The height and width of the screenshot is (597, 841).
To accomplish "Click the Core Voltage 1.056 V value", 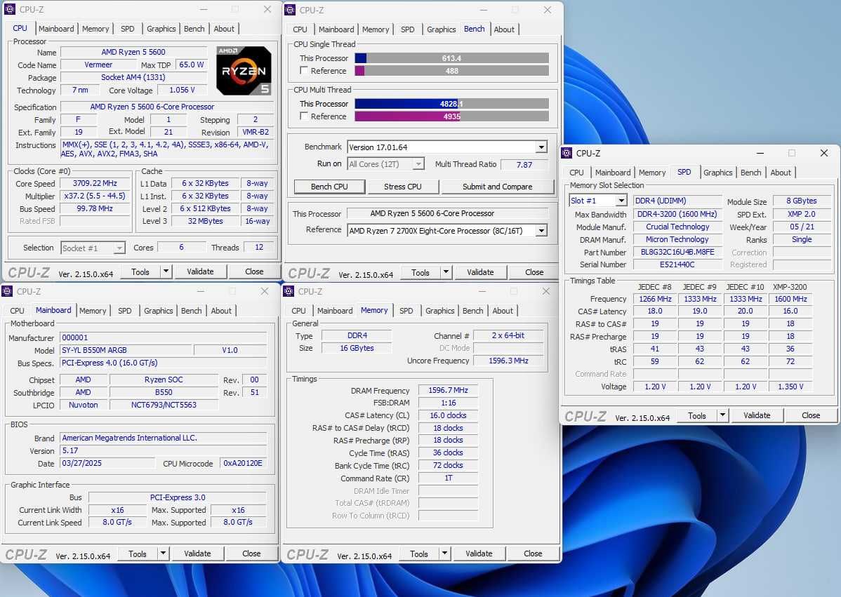I will pos(183,90).
